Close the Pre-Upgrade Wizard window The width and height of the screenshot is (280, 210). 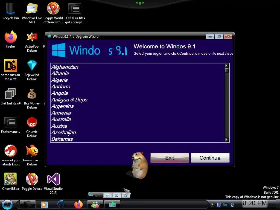pyautogui.click(x=228, y=37)
